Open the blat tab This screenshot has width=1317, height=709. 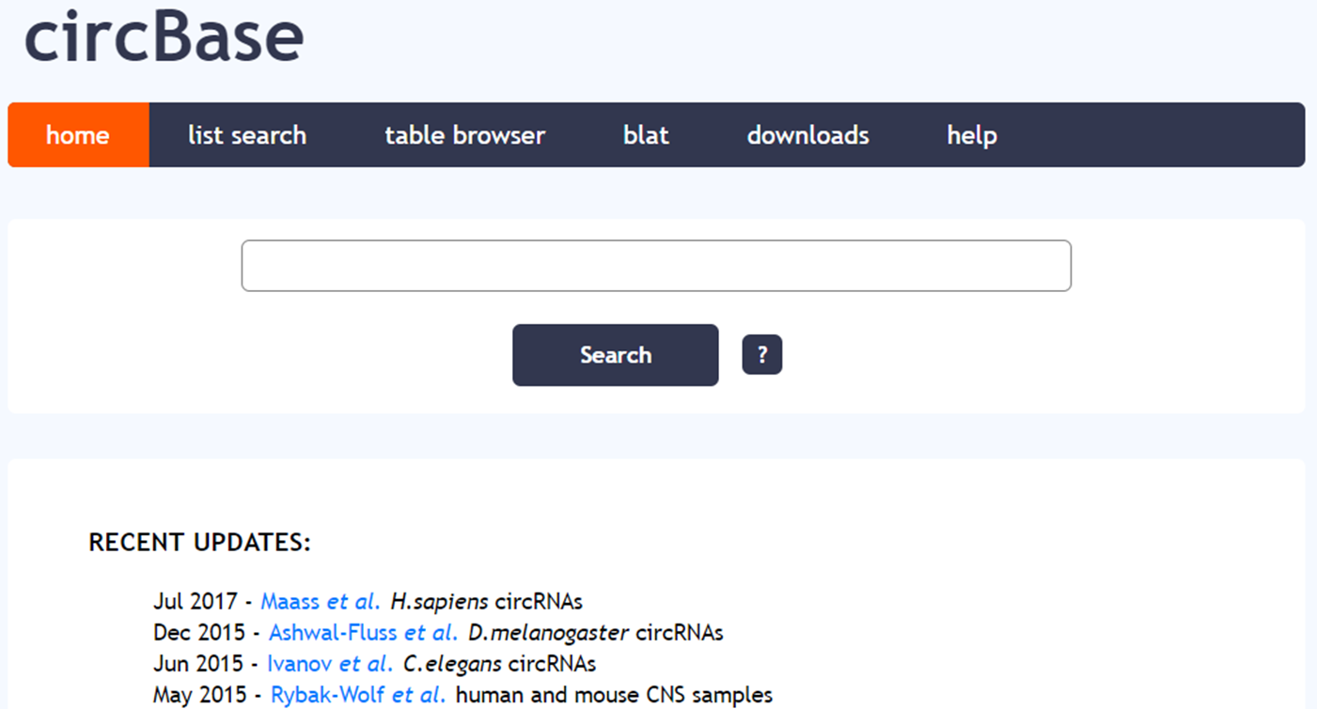point(646,135)
